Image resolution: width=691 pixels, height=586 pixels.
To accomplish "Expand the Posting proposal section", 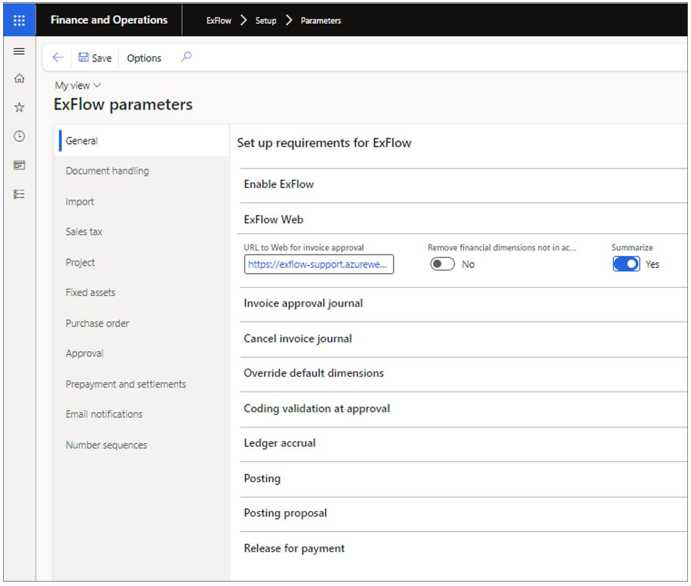I will (463, 513).
